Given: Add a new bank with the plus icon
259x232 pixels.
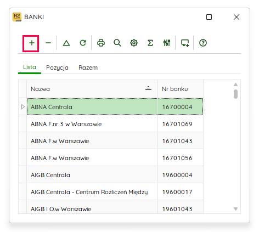Looking at the screenshot, I should (x=32, y=43).
